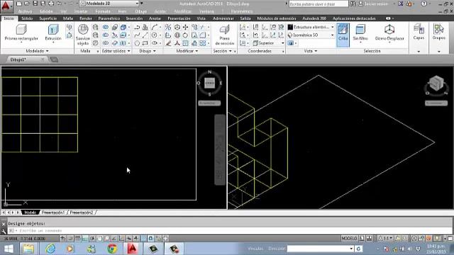Image resolution: width=454 pixels, height=255 pixels.
Task: Click the taskbar Dirección address field
Action: 321,249
